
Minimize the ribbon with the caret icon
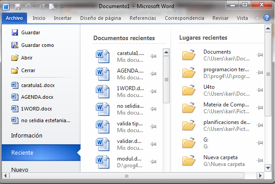[x=257, y=18]
